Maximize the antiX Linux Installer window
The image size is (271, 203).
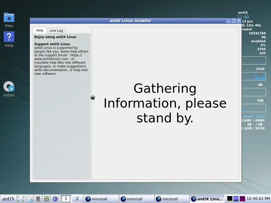(x=233, y=21)
